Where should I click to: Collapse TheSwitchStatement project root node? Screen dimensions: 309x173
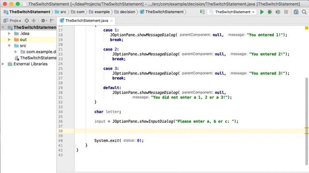point(3,27)
